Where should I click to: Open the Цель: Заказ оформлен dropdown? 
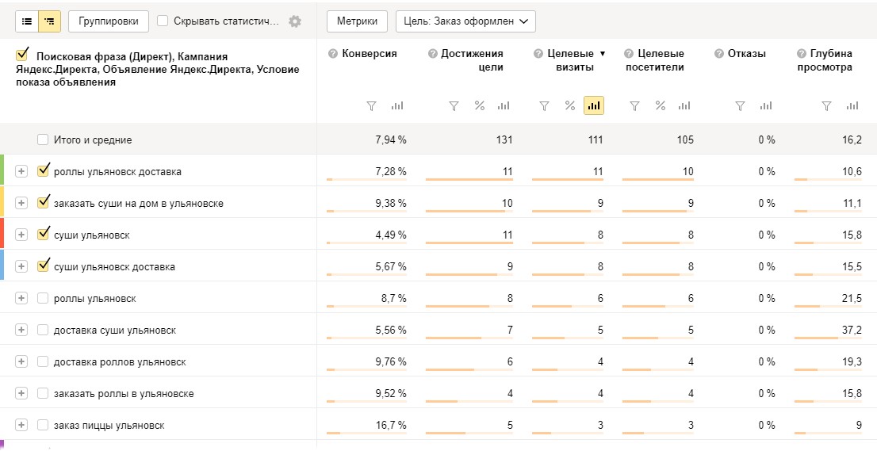[x=465, y=21]
